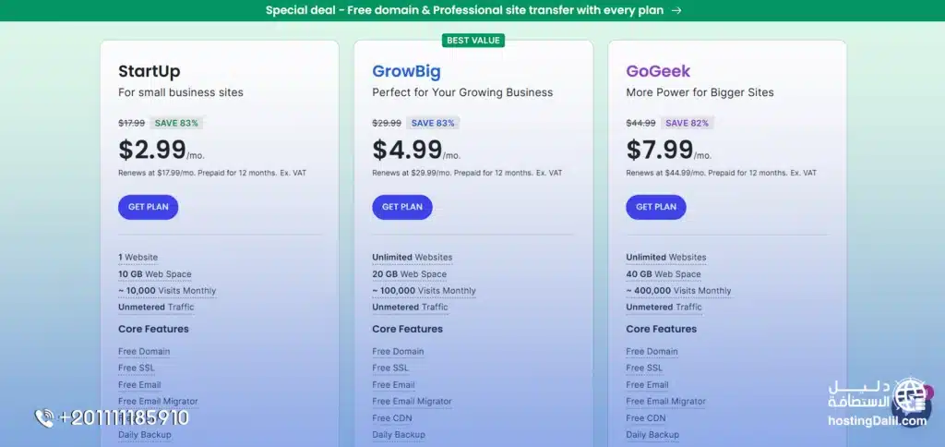
Task: Click Unlimited Websites in the GoGeek plan
Action: (x=665, y=257)
